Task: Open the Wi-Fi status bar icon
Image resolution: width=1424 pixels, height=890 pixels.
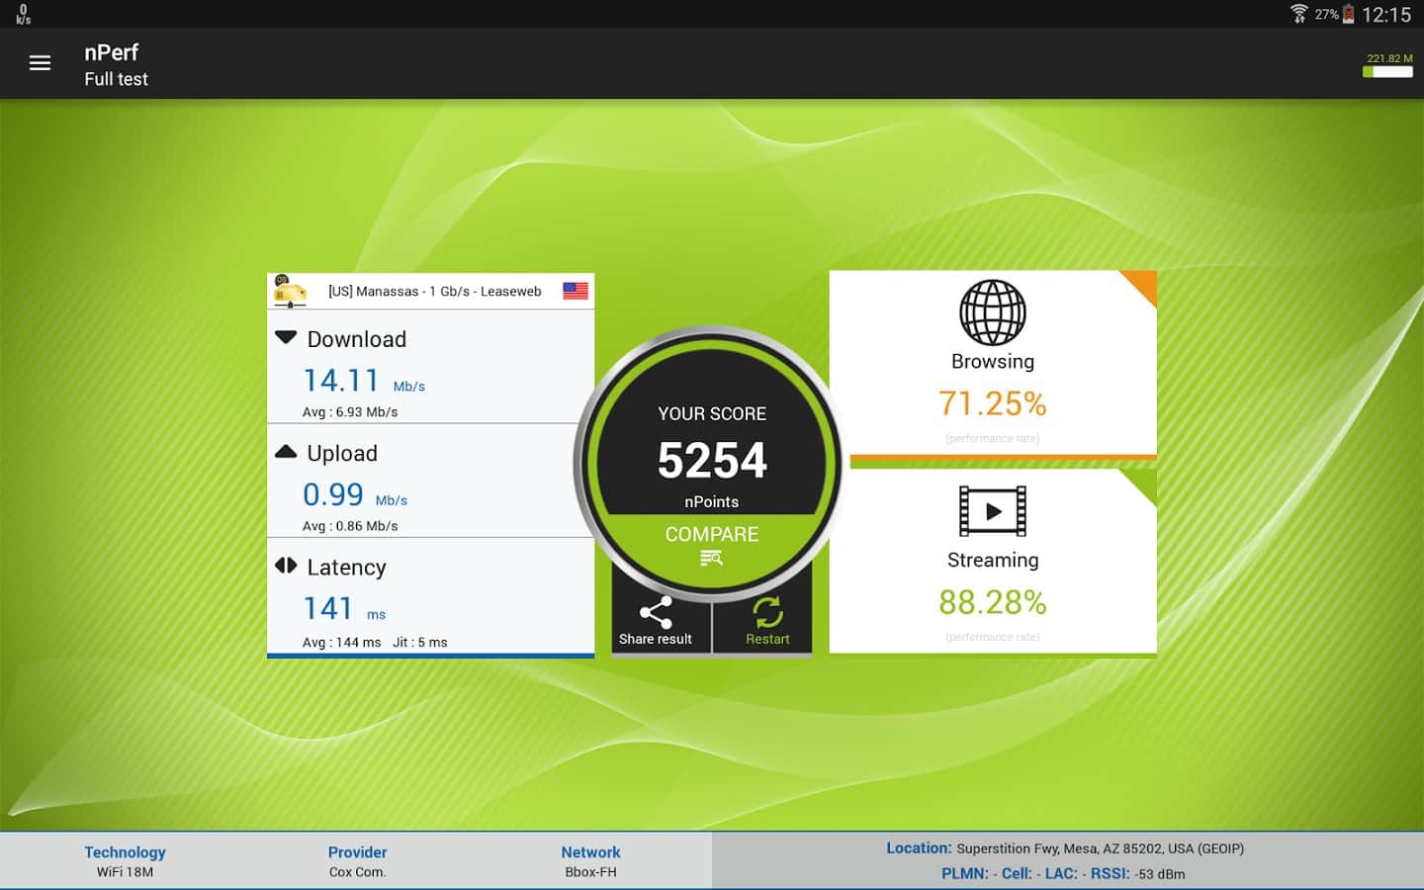Action: tap(1298, 14)
